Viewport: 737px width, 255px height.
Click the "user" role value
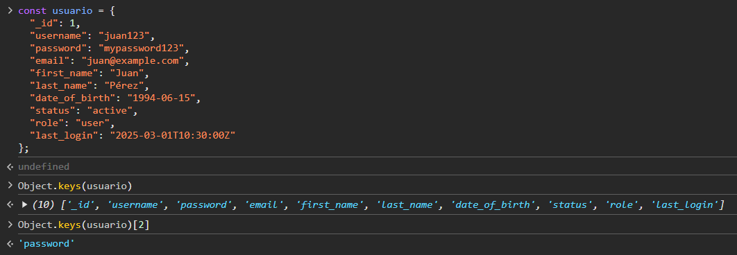tap(92, 123)
